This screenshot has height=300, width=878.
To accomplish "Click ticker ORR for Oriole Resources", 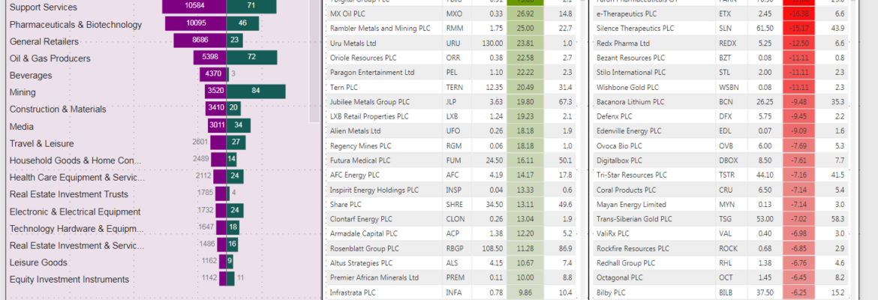I will (453, 58).
